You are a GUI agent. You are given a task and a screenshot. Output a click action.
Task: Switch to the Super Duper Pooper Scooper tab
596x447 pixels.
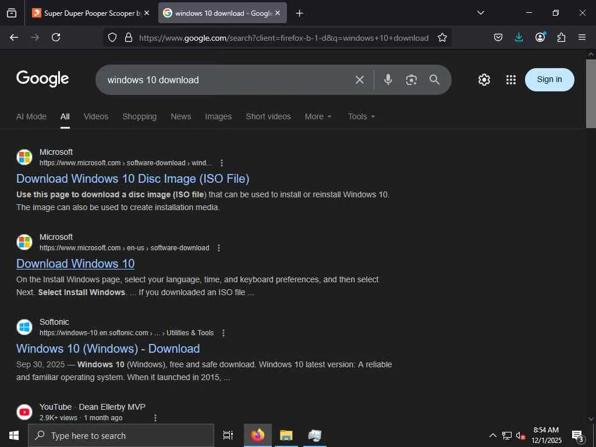pos(90,13)
